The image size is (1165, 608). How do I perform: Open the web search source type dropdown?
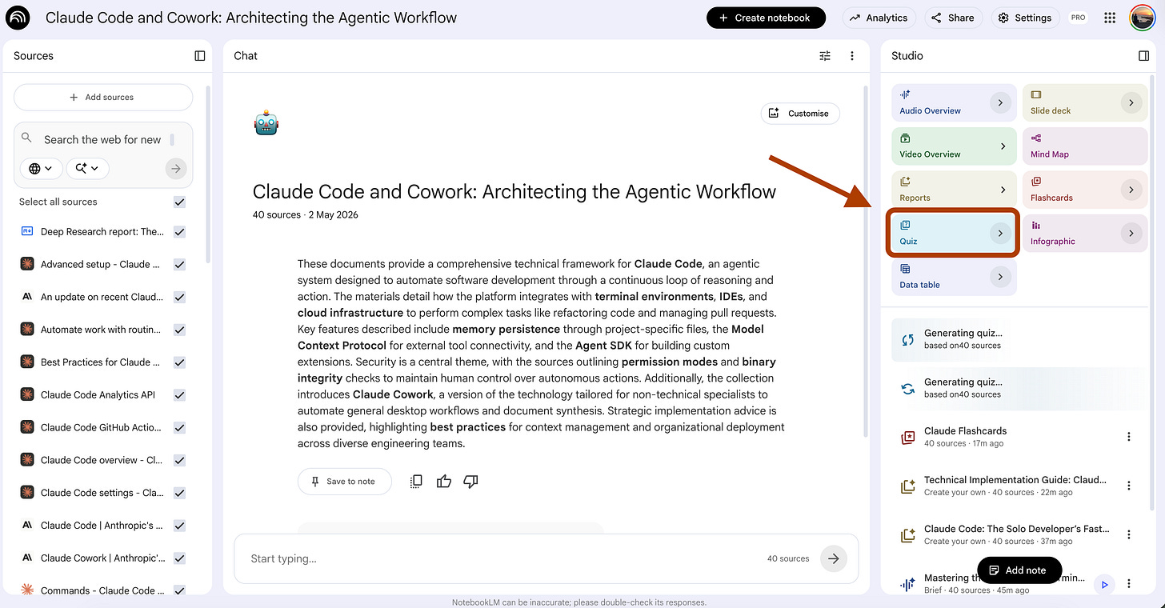click(x=41, y=169)
